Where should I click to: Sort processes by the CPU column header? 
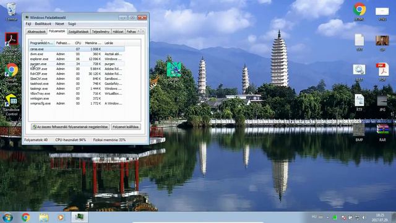click(78, 43)
